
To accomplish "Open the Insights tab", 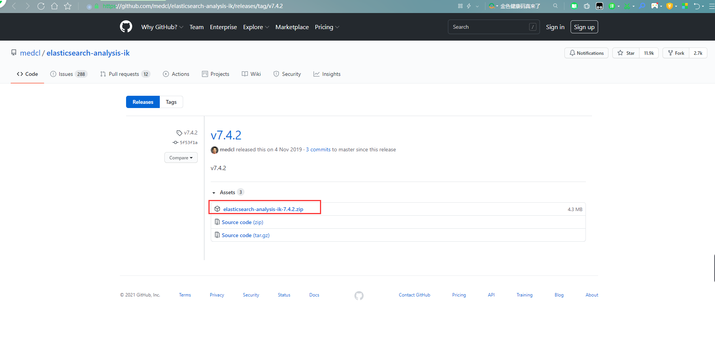I will point(327,74).
